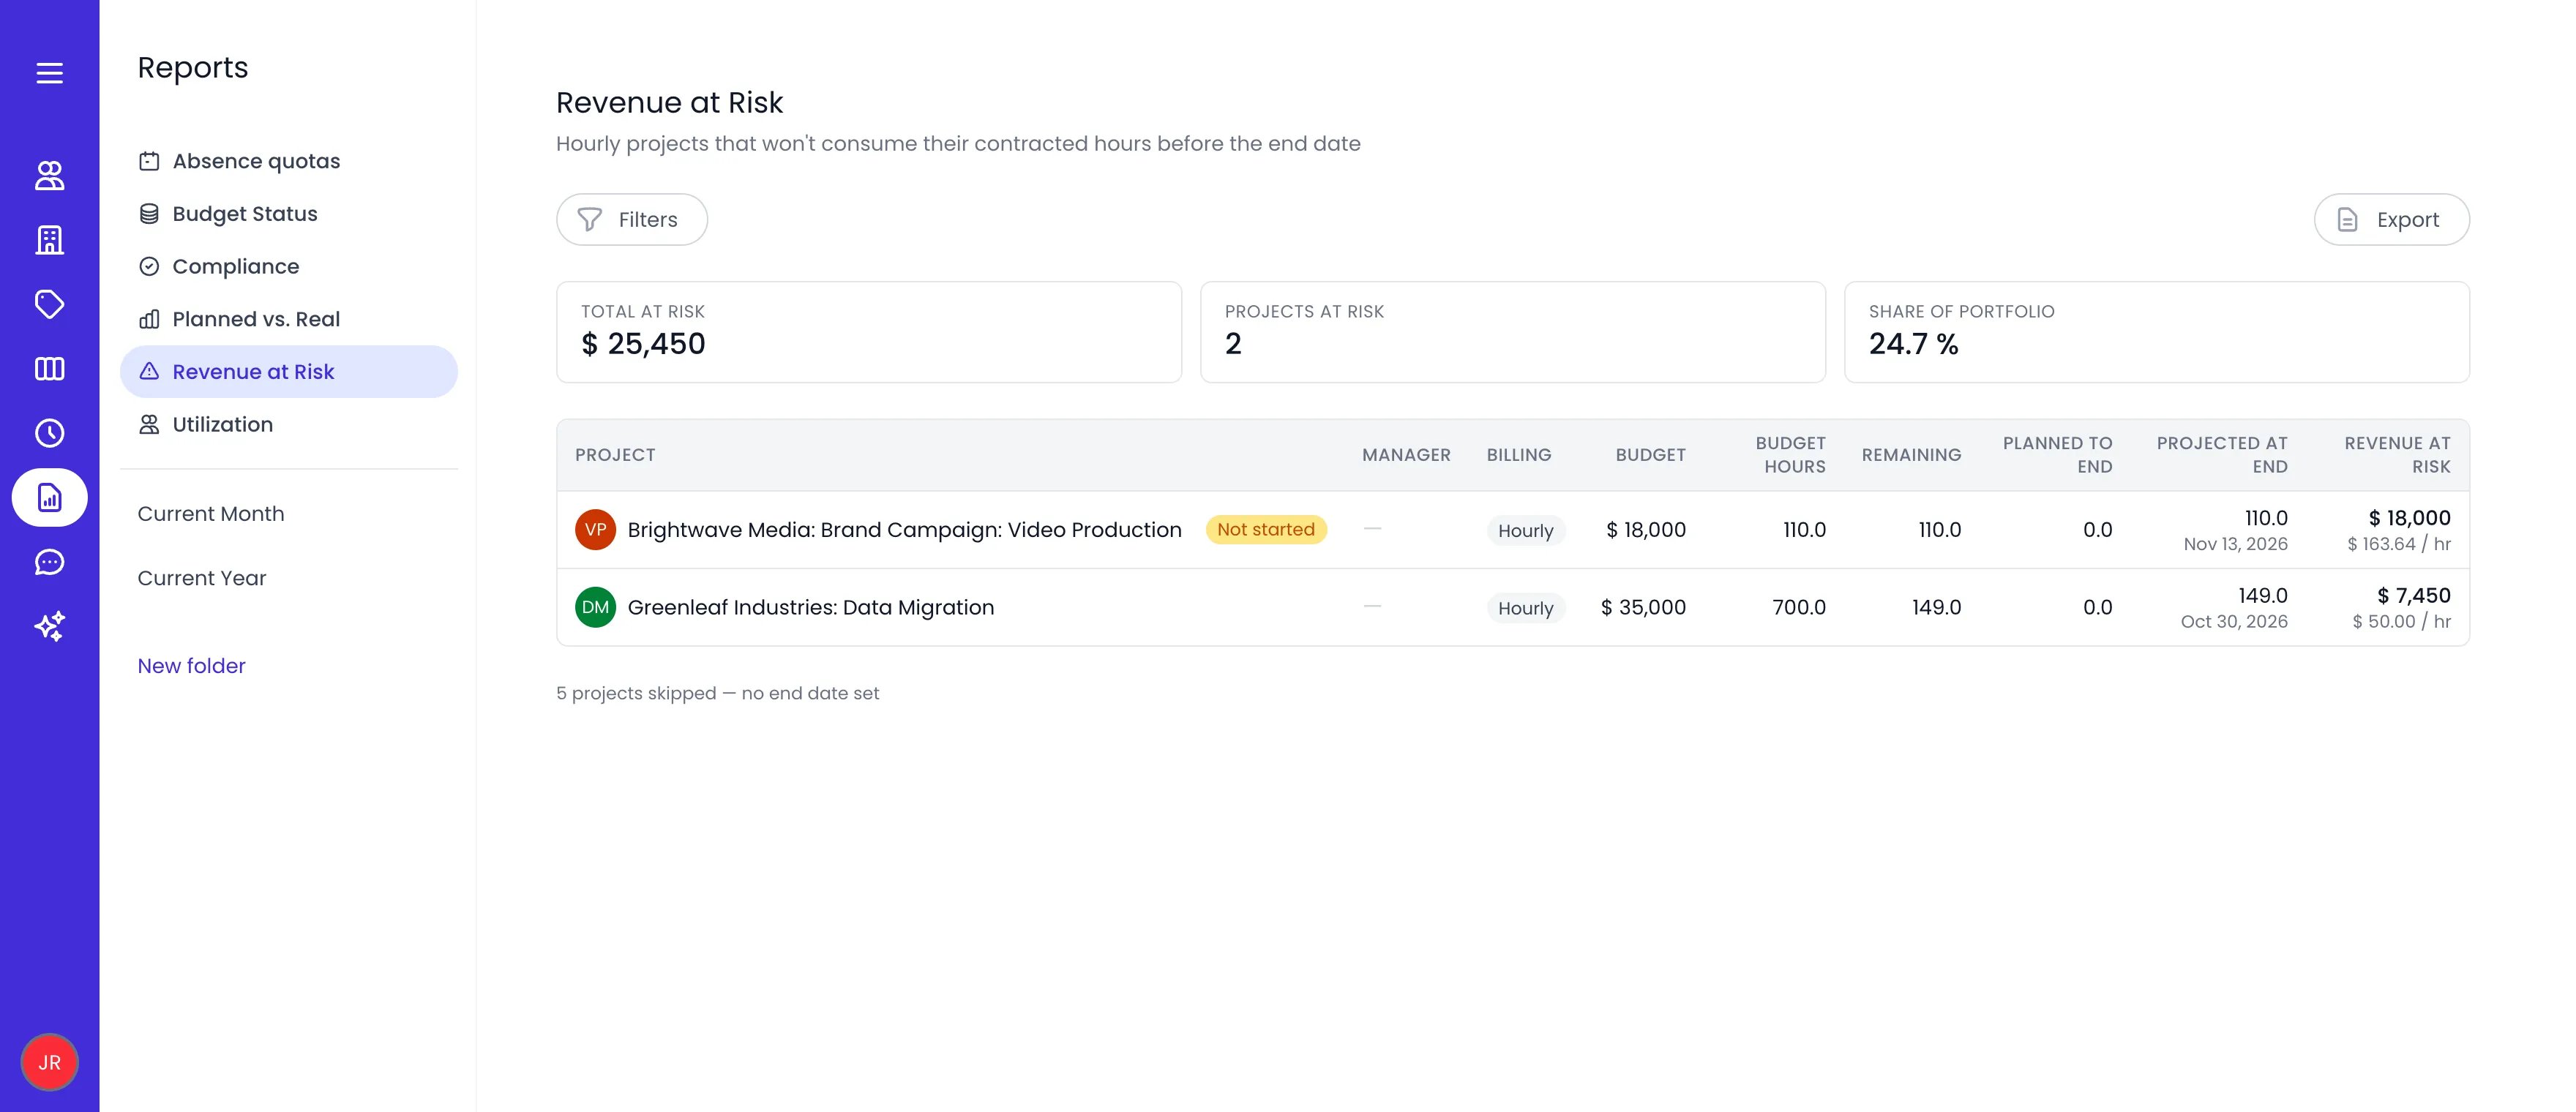This screenshot has height=1112, width=2576.
Task: Open the hamburger menu icon
Action: coord(49,73)
